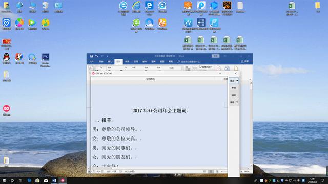Click the Stop (停止) button in GifCam
This screenshot has width=328, height=184.
(232, 81)
